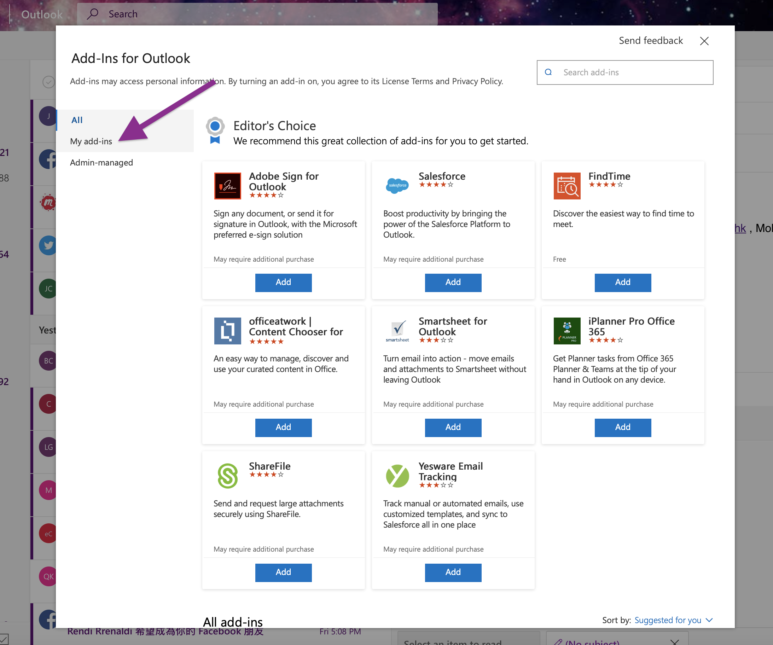
Task: Click inside the Search add-ins field
Action: [624, 72]
